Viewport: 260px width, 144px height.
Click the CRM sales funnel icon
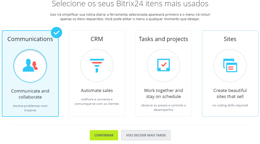tap(97, 65)
